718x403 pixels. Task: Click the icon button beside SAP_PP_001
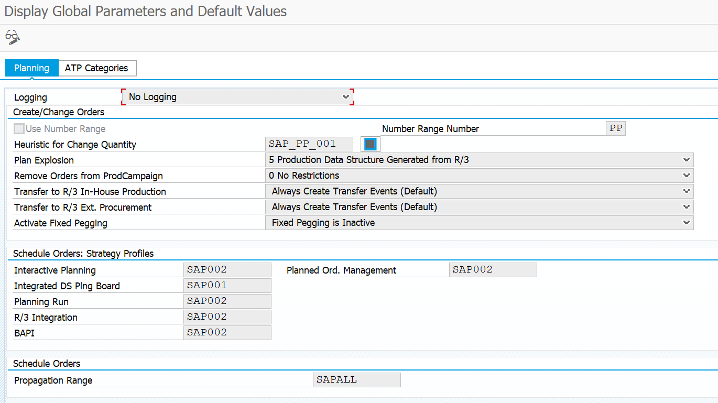click(x=371, y=144)
